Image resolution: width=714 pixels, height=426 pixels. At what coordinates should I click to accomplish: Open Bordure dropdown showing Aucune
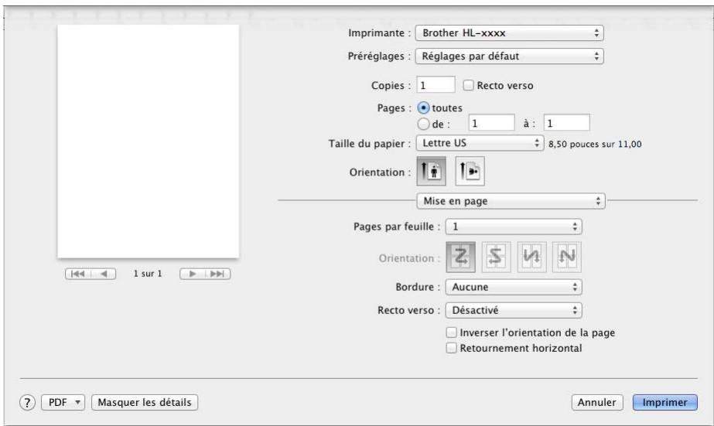point(514,287)
